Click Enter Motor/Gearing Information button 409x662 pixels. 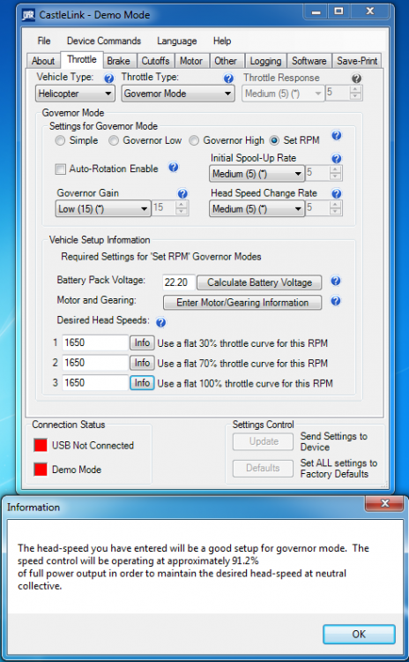242,303
